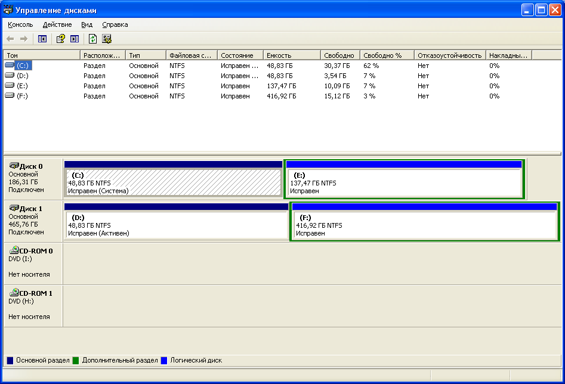Viewport: 565px width, 384px height.
Task: Open the disk Settings toolbar icon
Action: [107, 39]
